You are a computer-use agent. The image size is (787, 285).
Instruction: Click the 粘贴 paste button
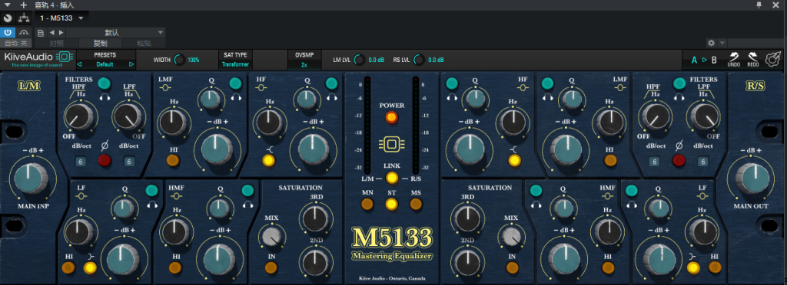click(144, 44)
